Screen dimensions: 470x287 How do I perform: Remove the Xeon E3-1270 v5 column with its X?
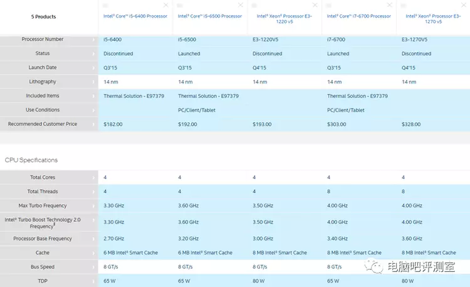point(463,5)
